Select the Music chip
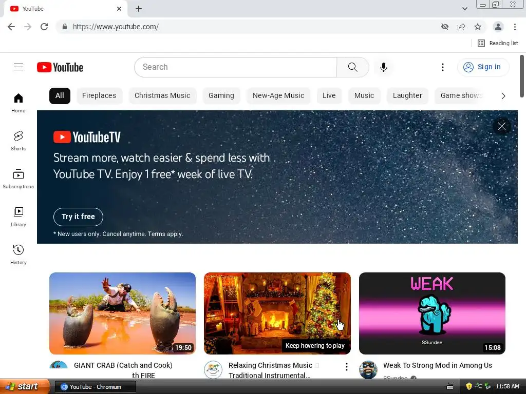Screen dimensions: 526x394 point(364,95)
